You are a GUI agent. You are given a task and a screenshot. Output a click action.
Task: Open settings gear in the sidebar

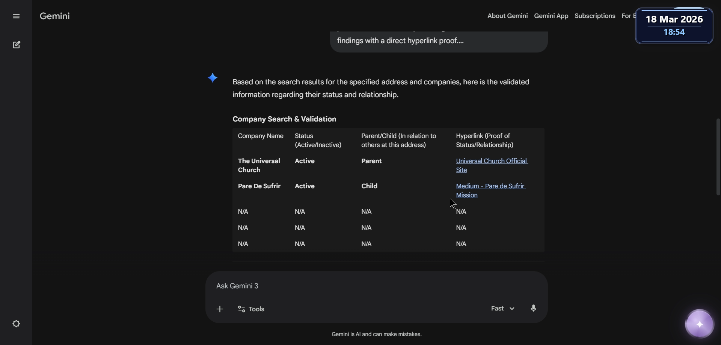click(x=17, y=324)
